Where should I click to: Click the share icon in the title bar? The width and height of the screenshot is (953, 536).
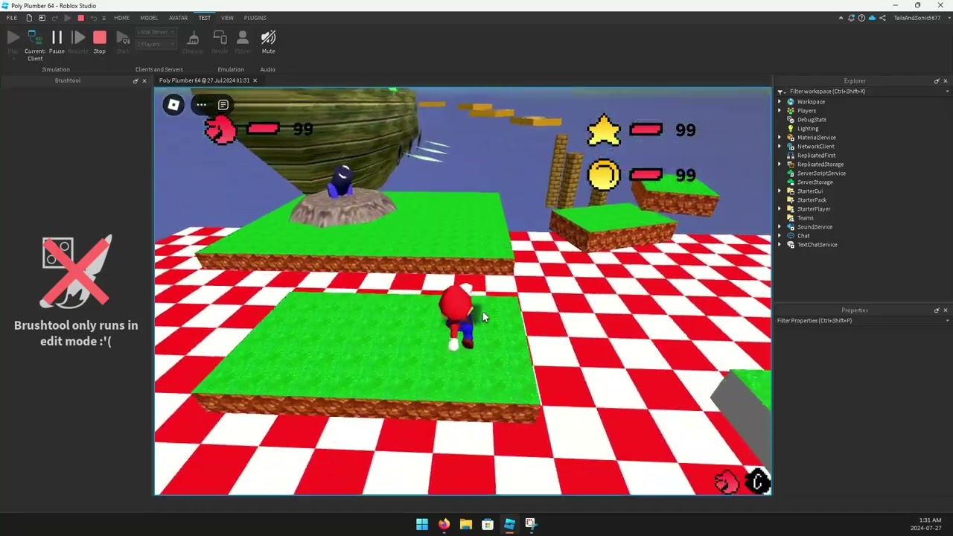coord(882,18)
